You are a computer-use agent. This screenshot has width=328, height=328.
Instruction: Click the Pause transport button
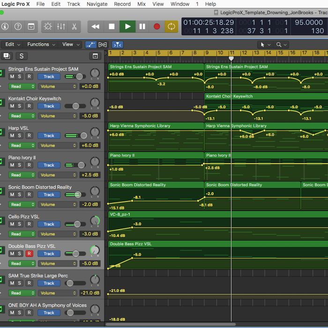tap(142, 27)
